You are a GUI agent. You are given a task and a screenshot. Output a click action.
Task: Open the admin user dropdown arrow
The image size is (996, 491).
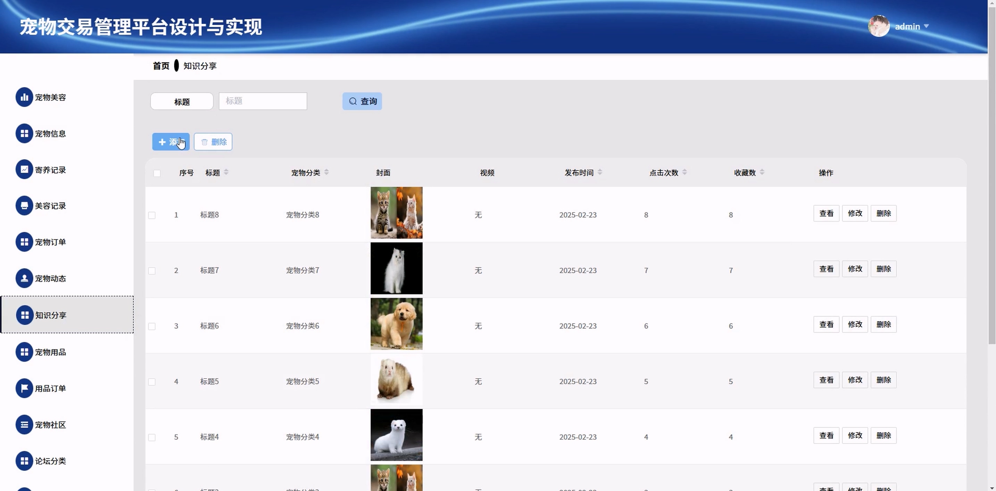tap(927, 26)
